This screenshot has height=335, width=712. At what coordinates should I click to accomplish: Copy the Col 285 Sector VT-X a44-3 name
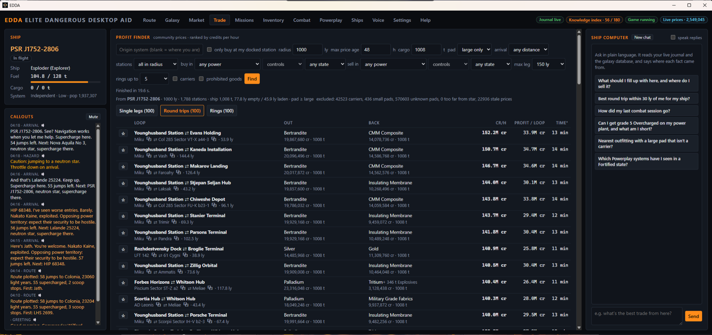[213, 139]
